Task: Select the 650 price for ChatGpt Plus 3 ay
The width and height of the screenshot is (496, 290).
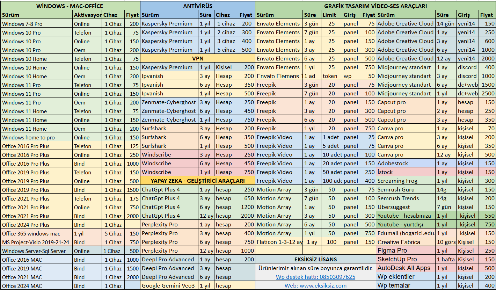Action: coord(246,198)
